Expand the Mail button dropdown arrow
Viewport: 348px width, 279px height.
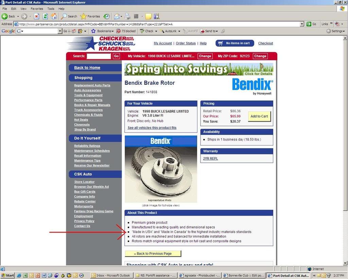pos(121,16)
